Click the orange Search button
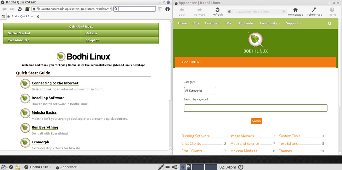The height and width of the screenshot is (170, 342). [x=256, y=121]
